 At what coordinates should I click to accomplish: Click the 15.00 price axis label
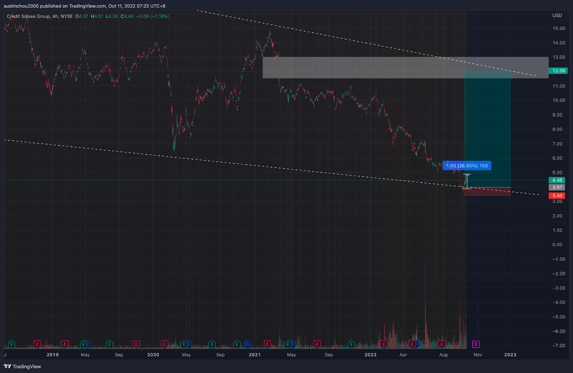click(559, 28)
